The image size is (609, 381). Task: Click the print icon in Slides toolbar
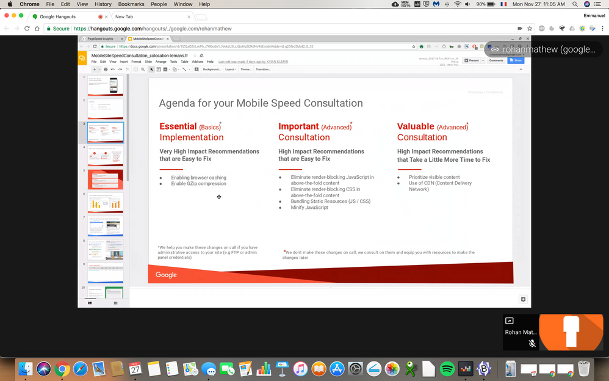click(106, 70)
